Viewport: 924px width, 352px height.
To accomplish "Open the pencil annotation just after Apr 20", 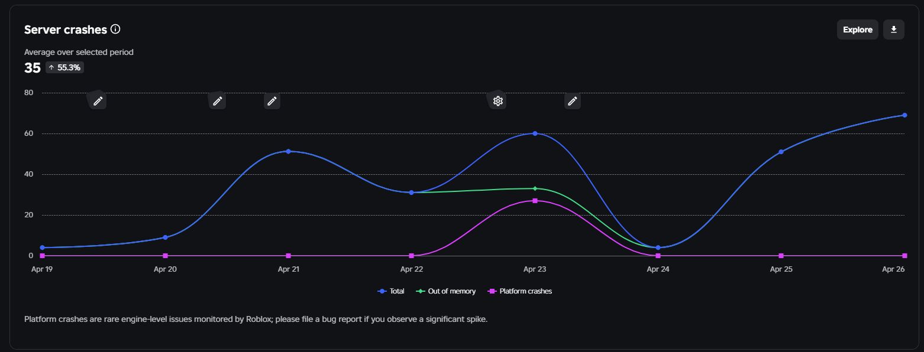I will point(218,101).
